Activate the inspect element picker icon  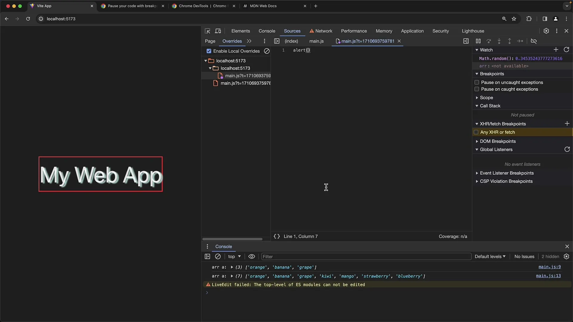tap(207, 31)
